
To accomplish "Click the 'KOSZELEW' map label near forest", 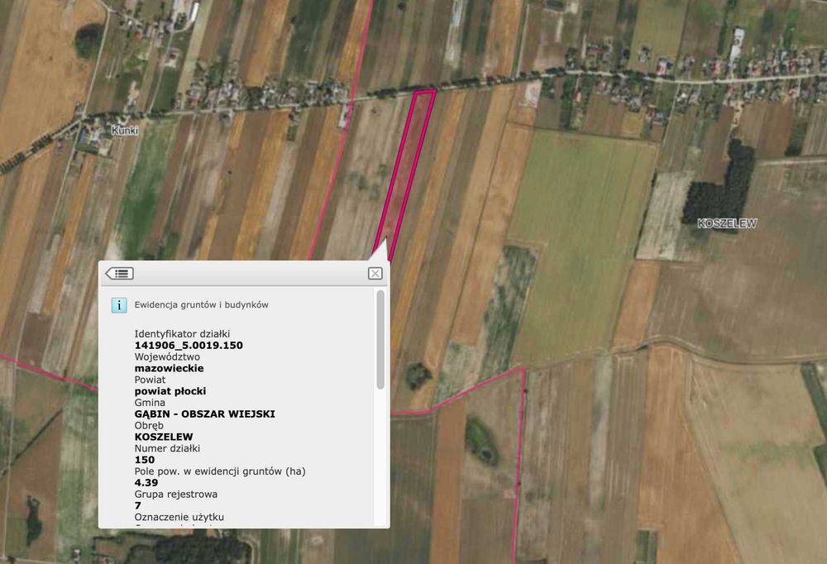I will tap(727, 223).
